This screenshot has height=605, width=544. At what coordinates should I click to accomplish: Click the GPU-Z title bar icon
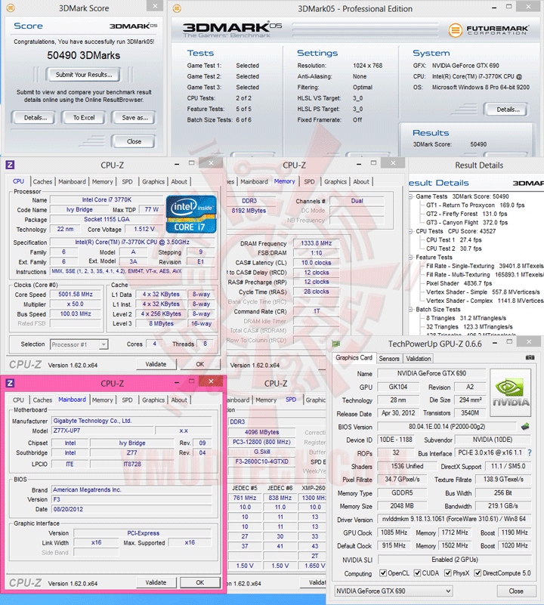tap(336, 344)
